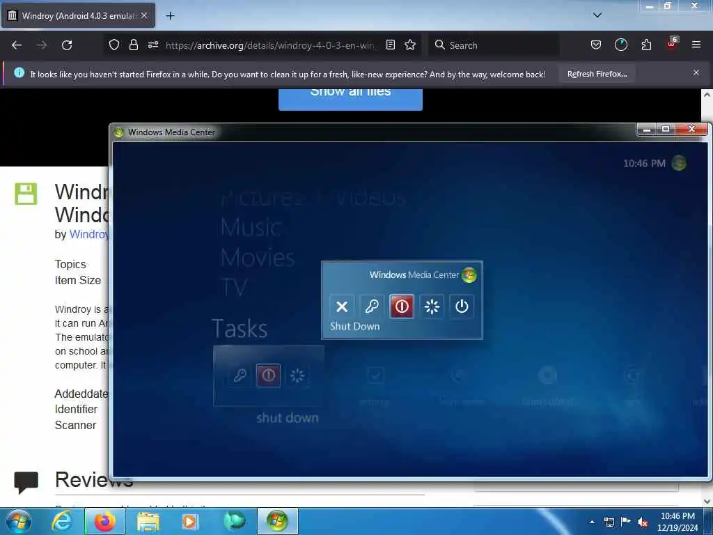Click the dimmed Tasks menu heading
The width and height of the screenshot is (713, 535).
click(240, 329)
